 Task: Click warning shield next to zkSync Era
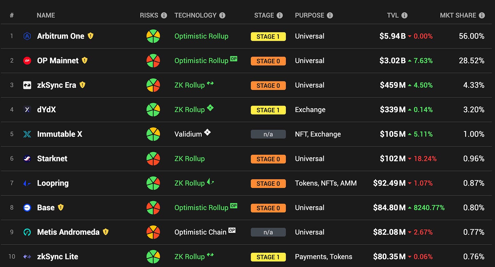click(82, 85)
